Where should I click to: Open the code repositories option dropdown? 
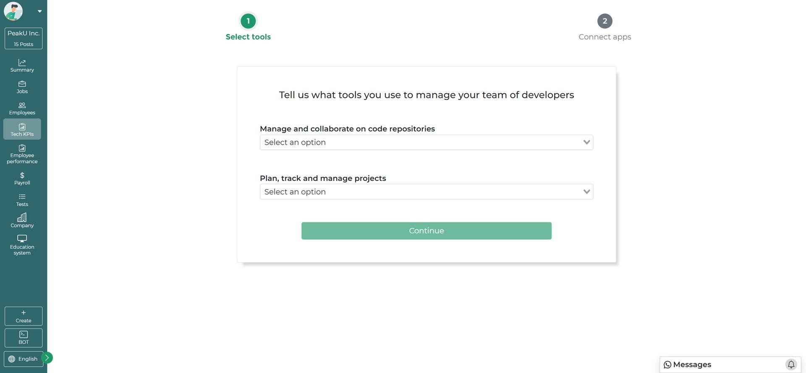426,142
